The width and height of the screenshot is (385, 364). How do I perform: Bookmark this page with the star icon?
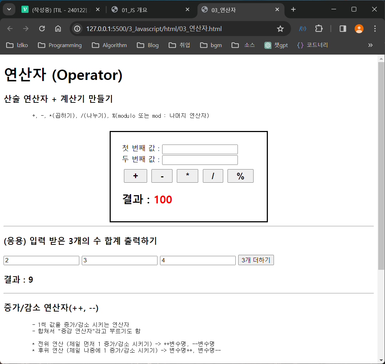click(x=281, y=29)
